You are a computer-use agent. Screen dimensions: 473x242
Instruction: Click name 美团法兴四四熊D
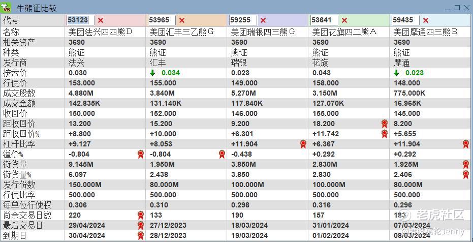click(101, 32)
